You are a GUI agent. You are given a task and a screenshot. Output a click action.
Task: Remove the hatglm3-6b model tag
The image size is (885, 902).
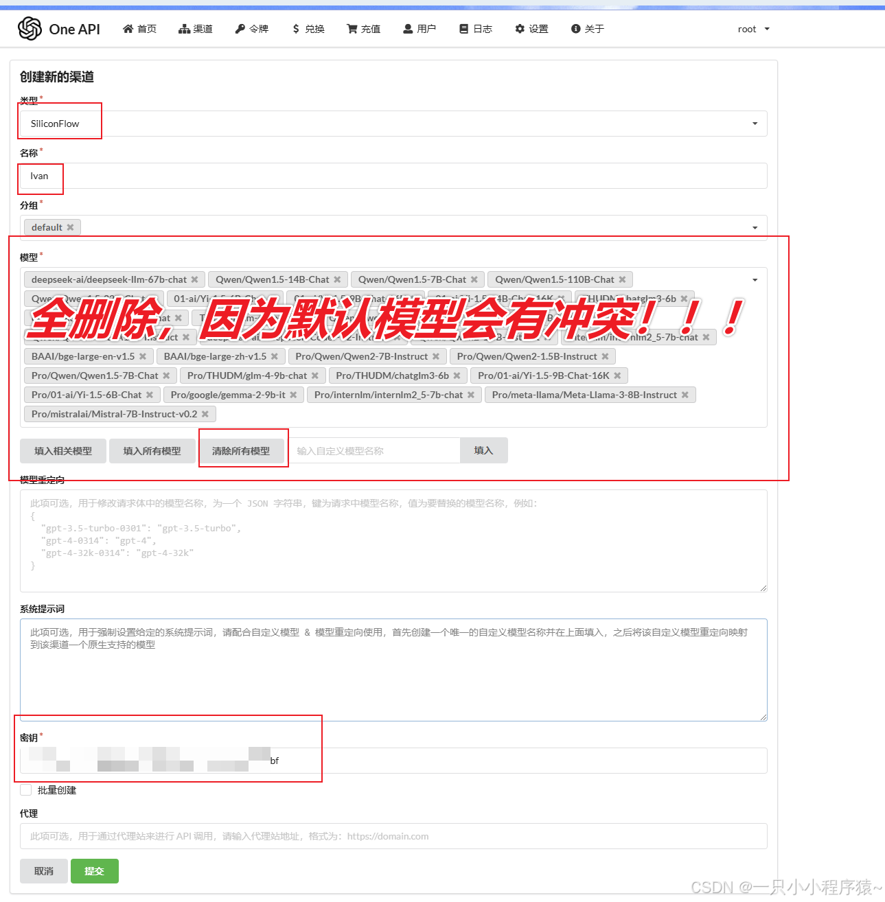(684, 299)
